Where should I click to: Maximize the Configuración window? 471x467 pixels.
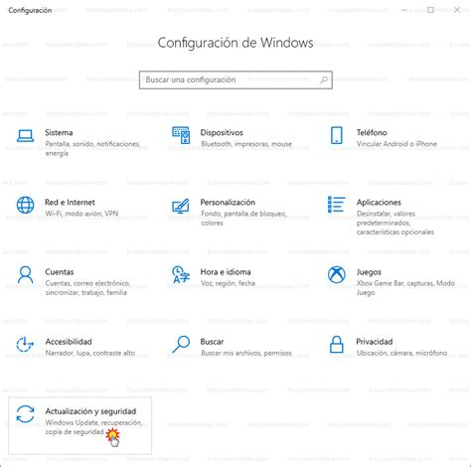[x=430, y=10]
